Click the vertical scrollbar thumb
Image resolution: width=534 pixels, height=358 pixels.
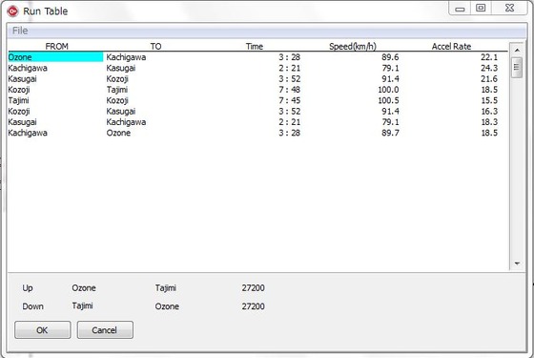pyautogui.click(x=517, y=68)
